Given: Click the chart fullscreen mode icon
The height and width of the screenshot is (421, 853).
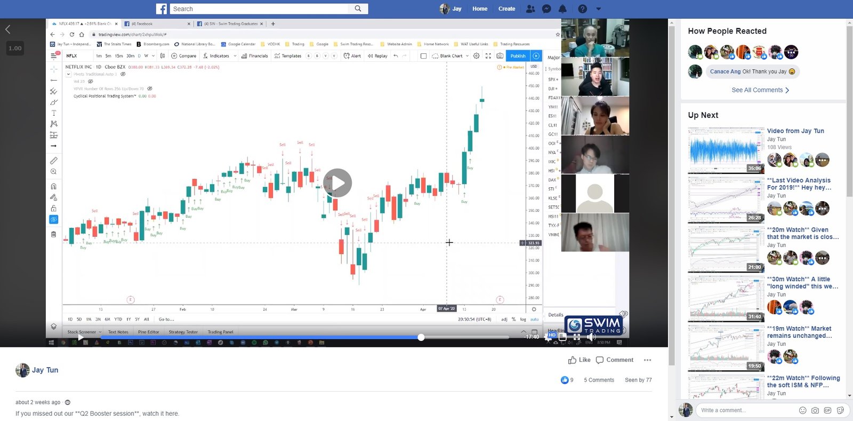Looking at the screenshot, I should (x=488, y=56).
